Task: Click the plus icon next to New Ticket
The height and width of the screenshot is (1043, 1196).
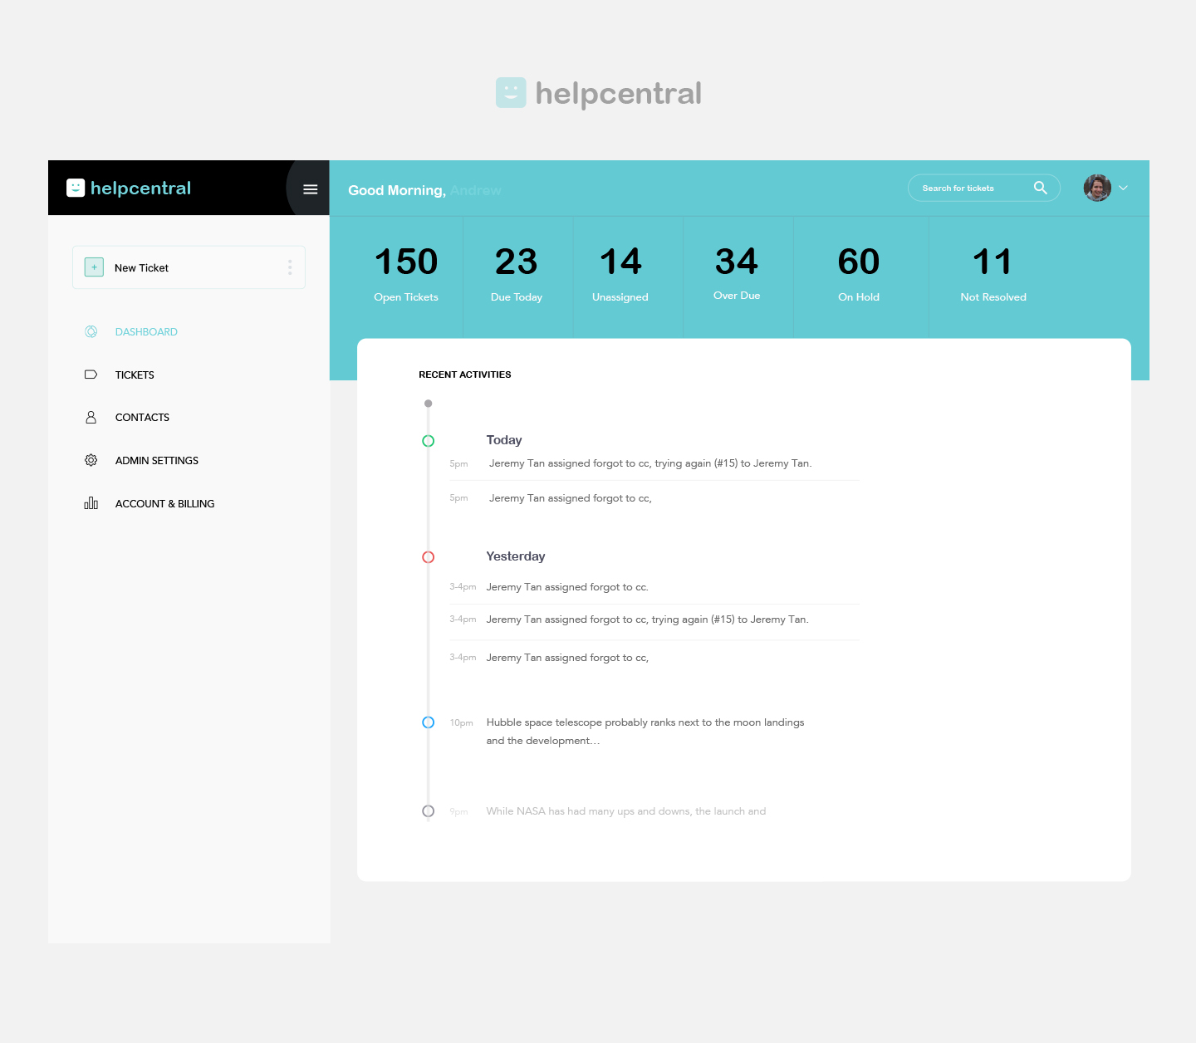Action: 94,267
